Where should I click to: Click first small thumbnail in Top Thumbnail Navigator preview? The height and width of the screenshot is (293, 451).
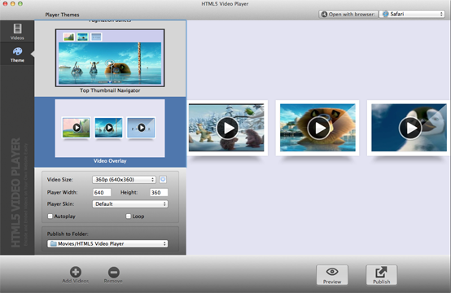click(68, 37)
